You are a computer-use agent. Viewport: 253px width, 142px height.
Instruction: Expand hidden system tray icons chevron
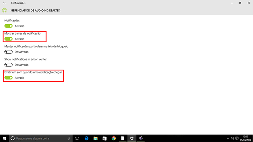pos(228,138)
